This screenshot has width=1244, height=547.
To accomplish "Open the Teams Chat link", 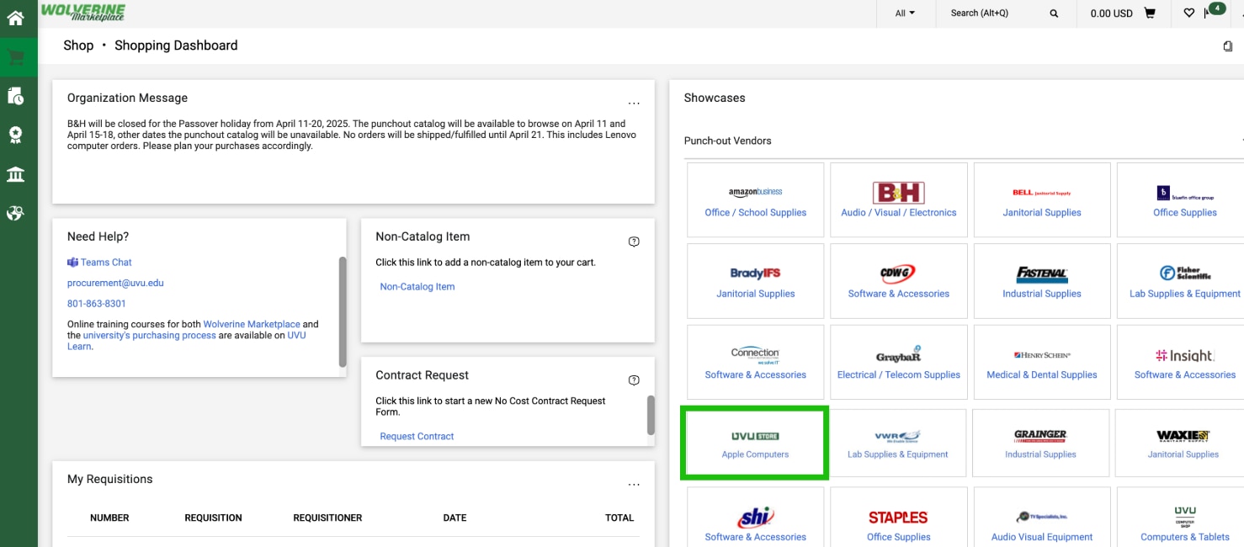I will [x=106, y=263].
